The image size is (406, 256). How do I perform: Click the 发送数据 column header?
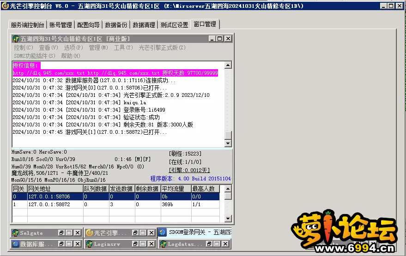click(122, 189)
